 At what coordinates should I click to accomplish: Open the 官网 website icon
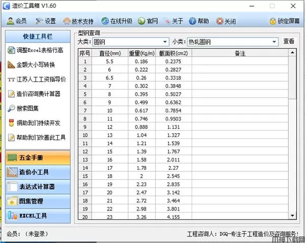(x=141, y=21)
